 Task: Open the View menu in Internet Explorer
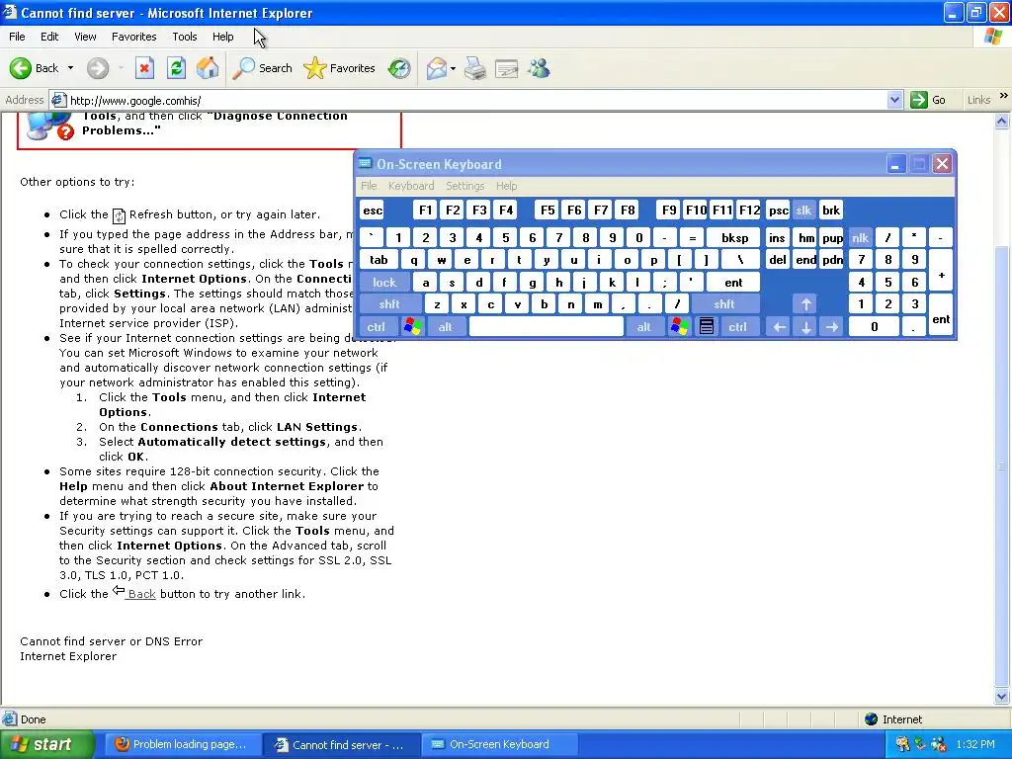point(85,37)
